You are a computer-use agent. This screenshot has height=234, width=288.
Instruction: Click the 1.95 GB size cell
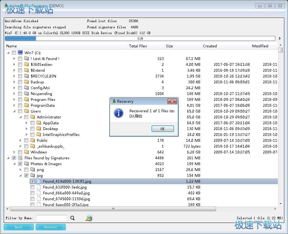point(193,76)
